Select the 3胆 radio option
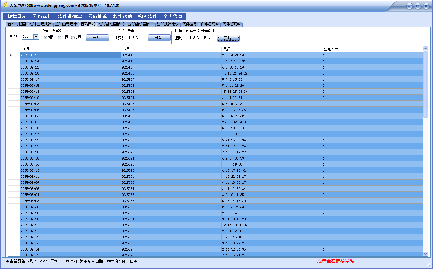433x269 pixels. click(x=45, y=38)
